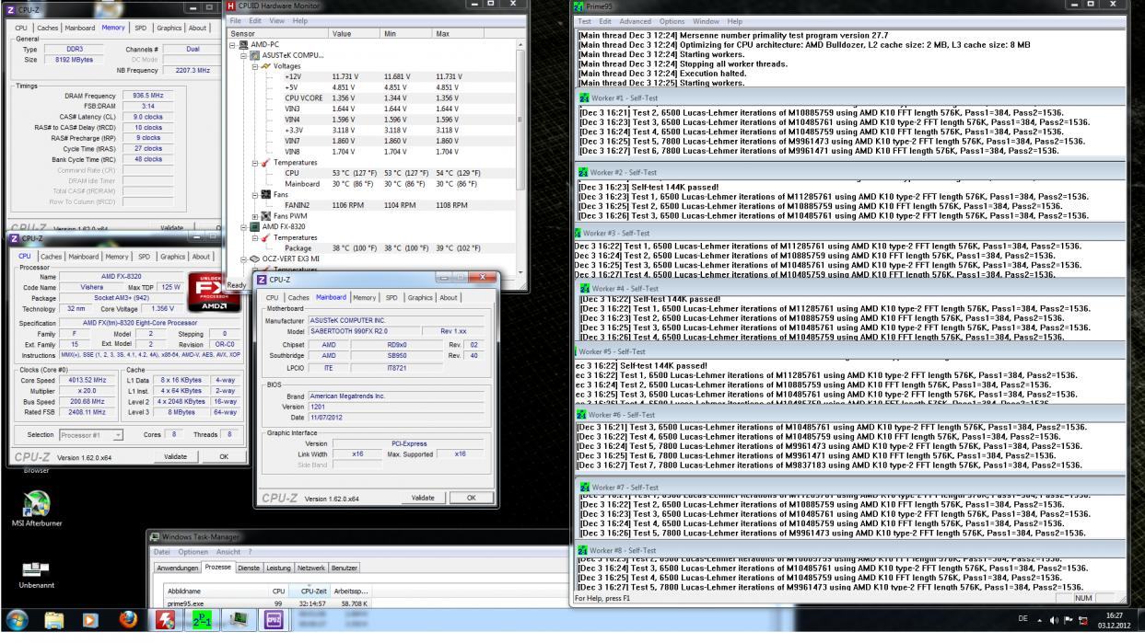Collapse the AMD-PC tree node

tap(233, 44)
